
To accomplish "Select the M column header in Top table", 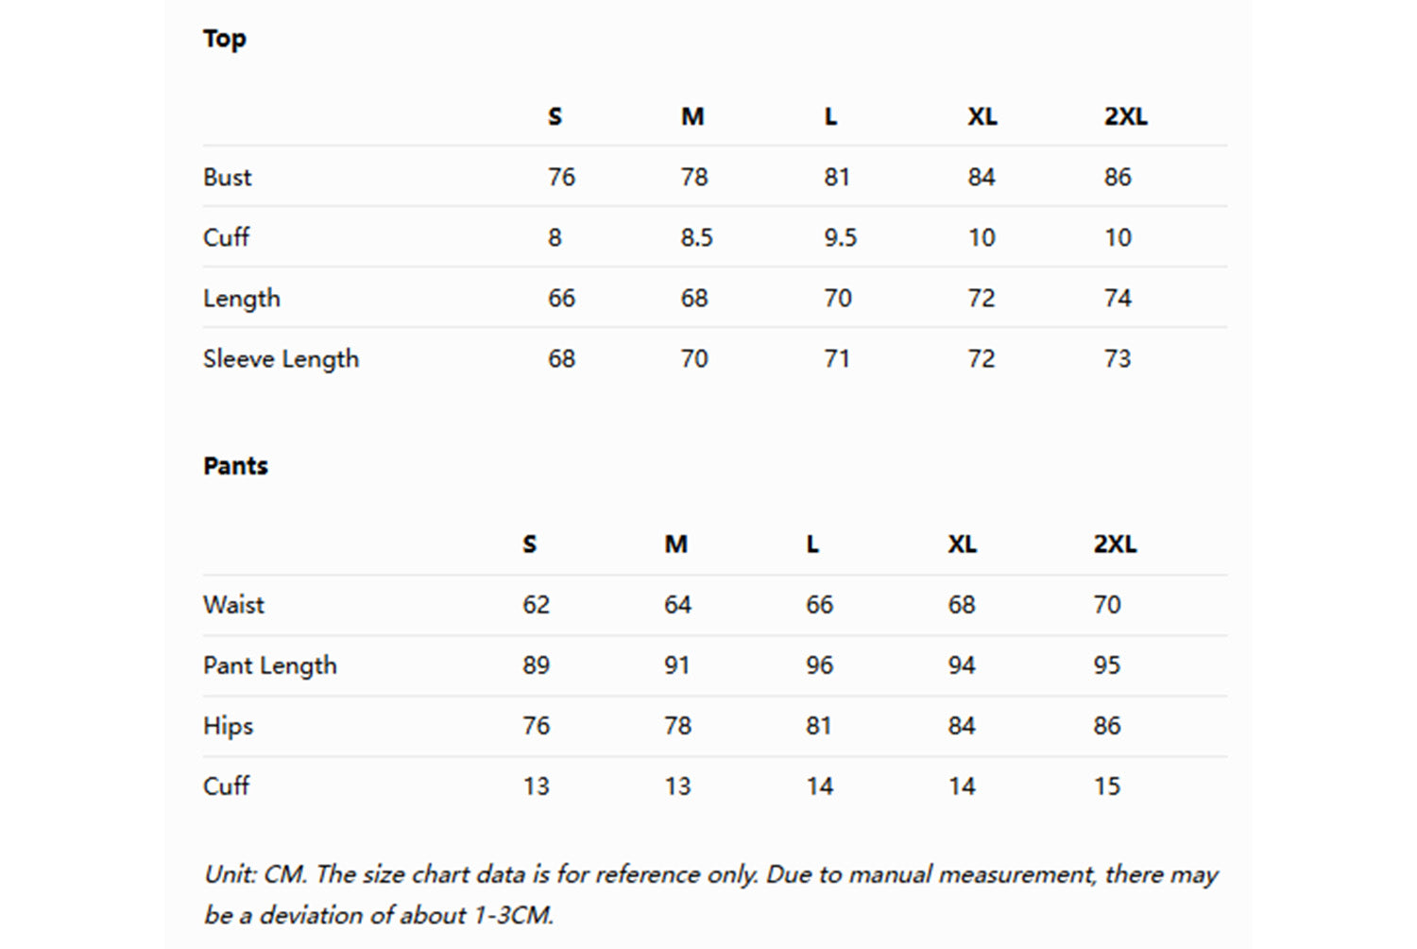I will pyautogui.click(x=692, y=117).
